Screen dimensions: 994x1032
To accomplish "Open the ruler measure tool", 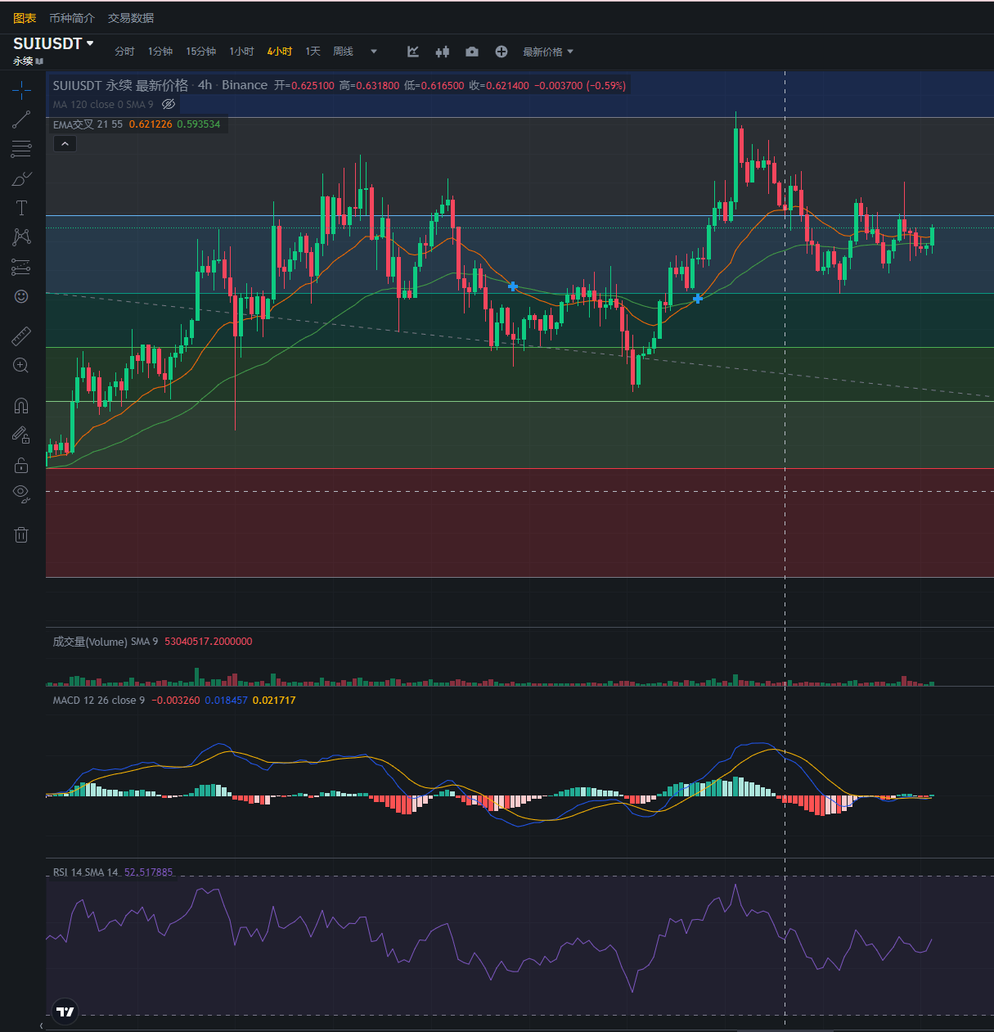I will pyautogui.click(x=21, y=336).
